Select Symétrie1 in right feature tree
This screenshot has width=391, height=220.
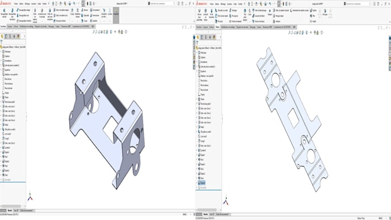tap(202, 150)
